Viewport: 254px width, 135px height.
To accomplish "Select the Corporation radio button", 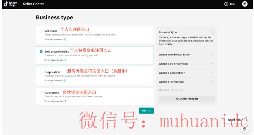I will point(41,72).
